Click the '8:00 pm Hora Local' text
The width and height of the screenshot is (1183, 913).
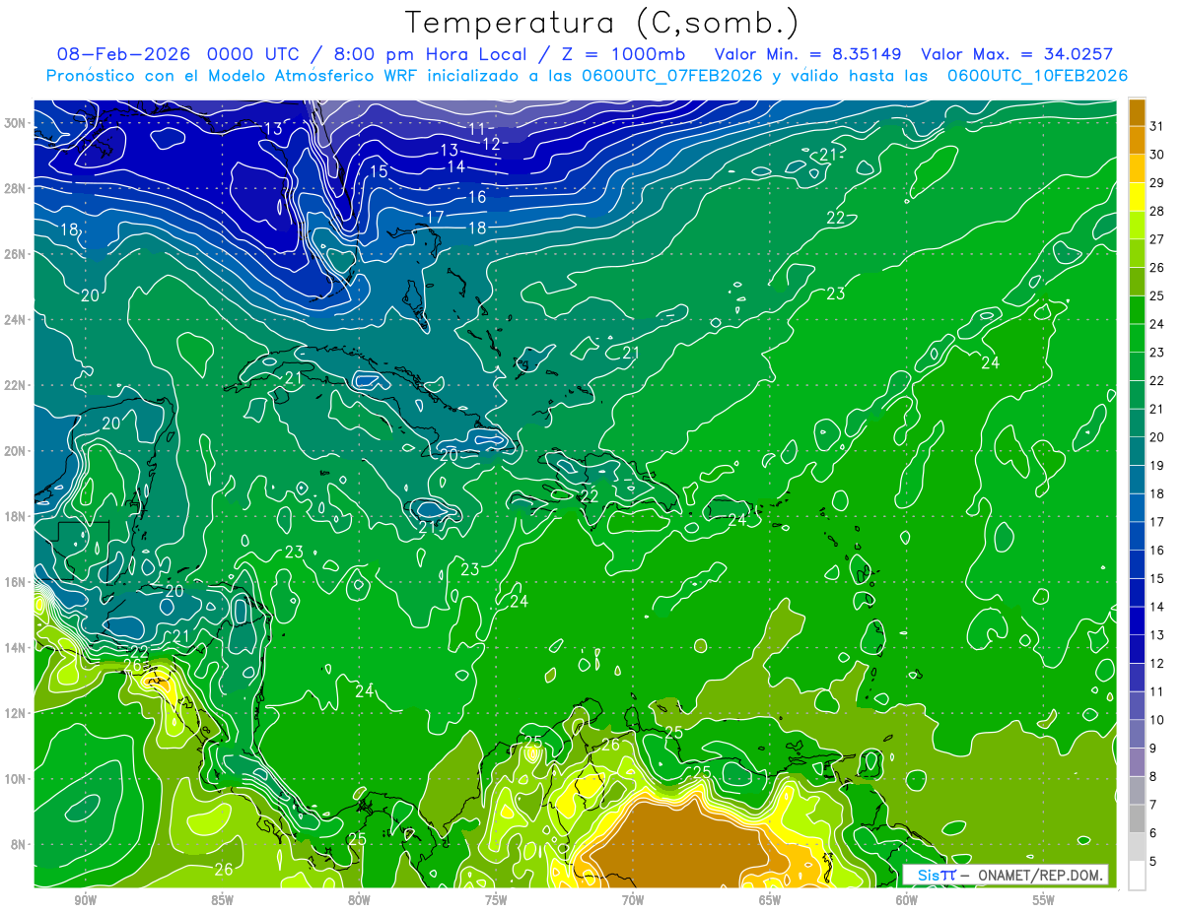[433, 55]
